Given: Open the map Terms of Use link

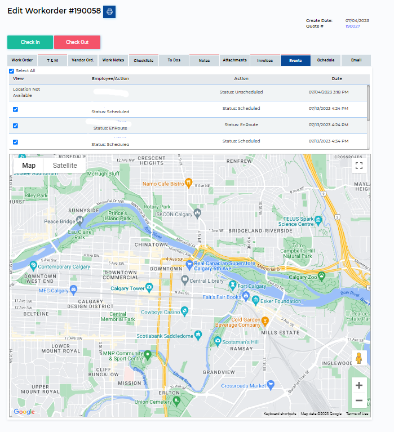Looking at the screenshot, I should click(357, 414).
